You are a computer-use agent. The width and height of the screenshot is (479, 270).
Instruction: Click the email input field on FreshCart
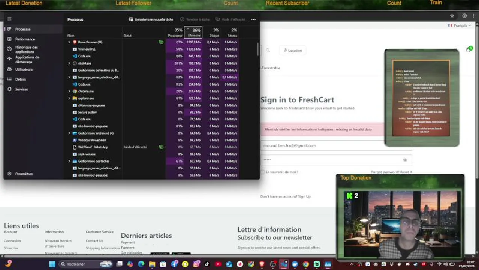pos(336,145)
